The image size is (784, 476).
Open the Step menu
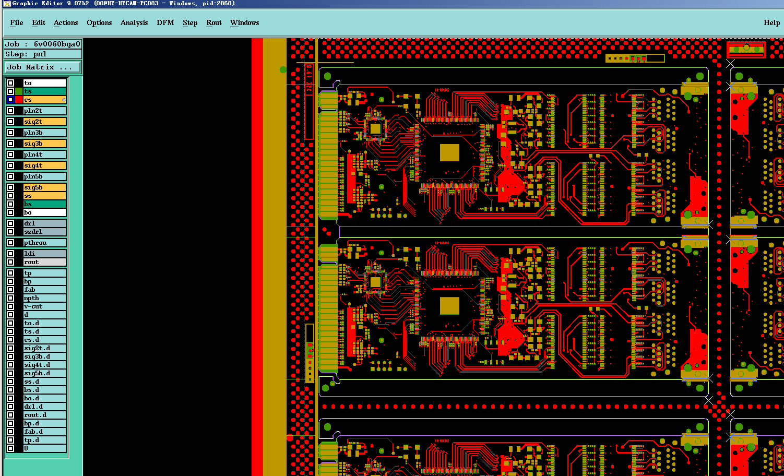click(190, 22)
